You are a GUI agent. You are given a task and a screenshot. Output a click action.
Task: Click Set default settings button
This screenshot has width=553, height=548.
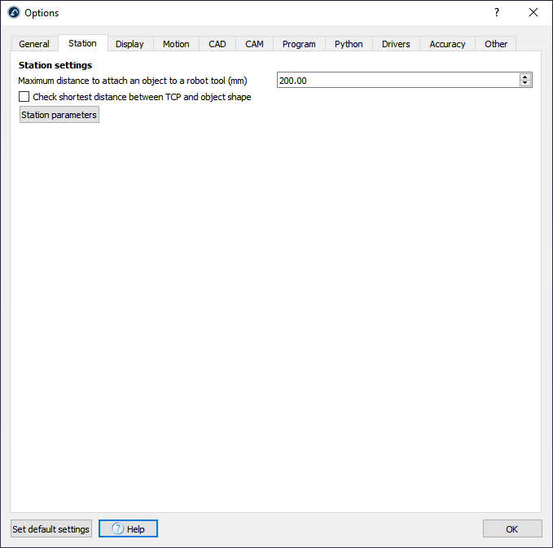click(50, 529)
